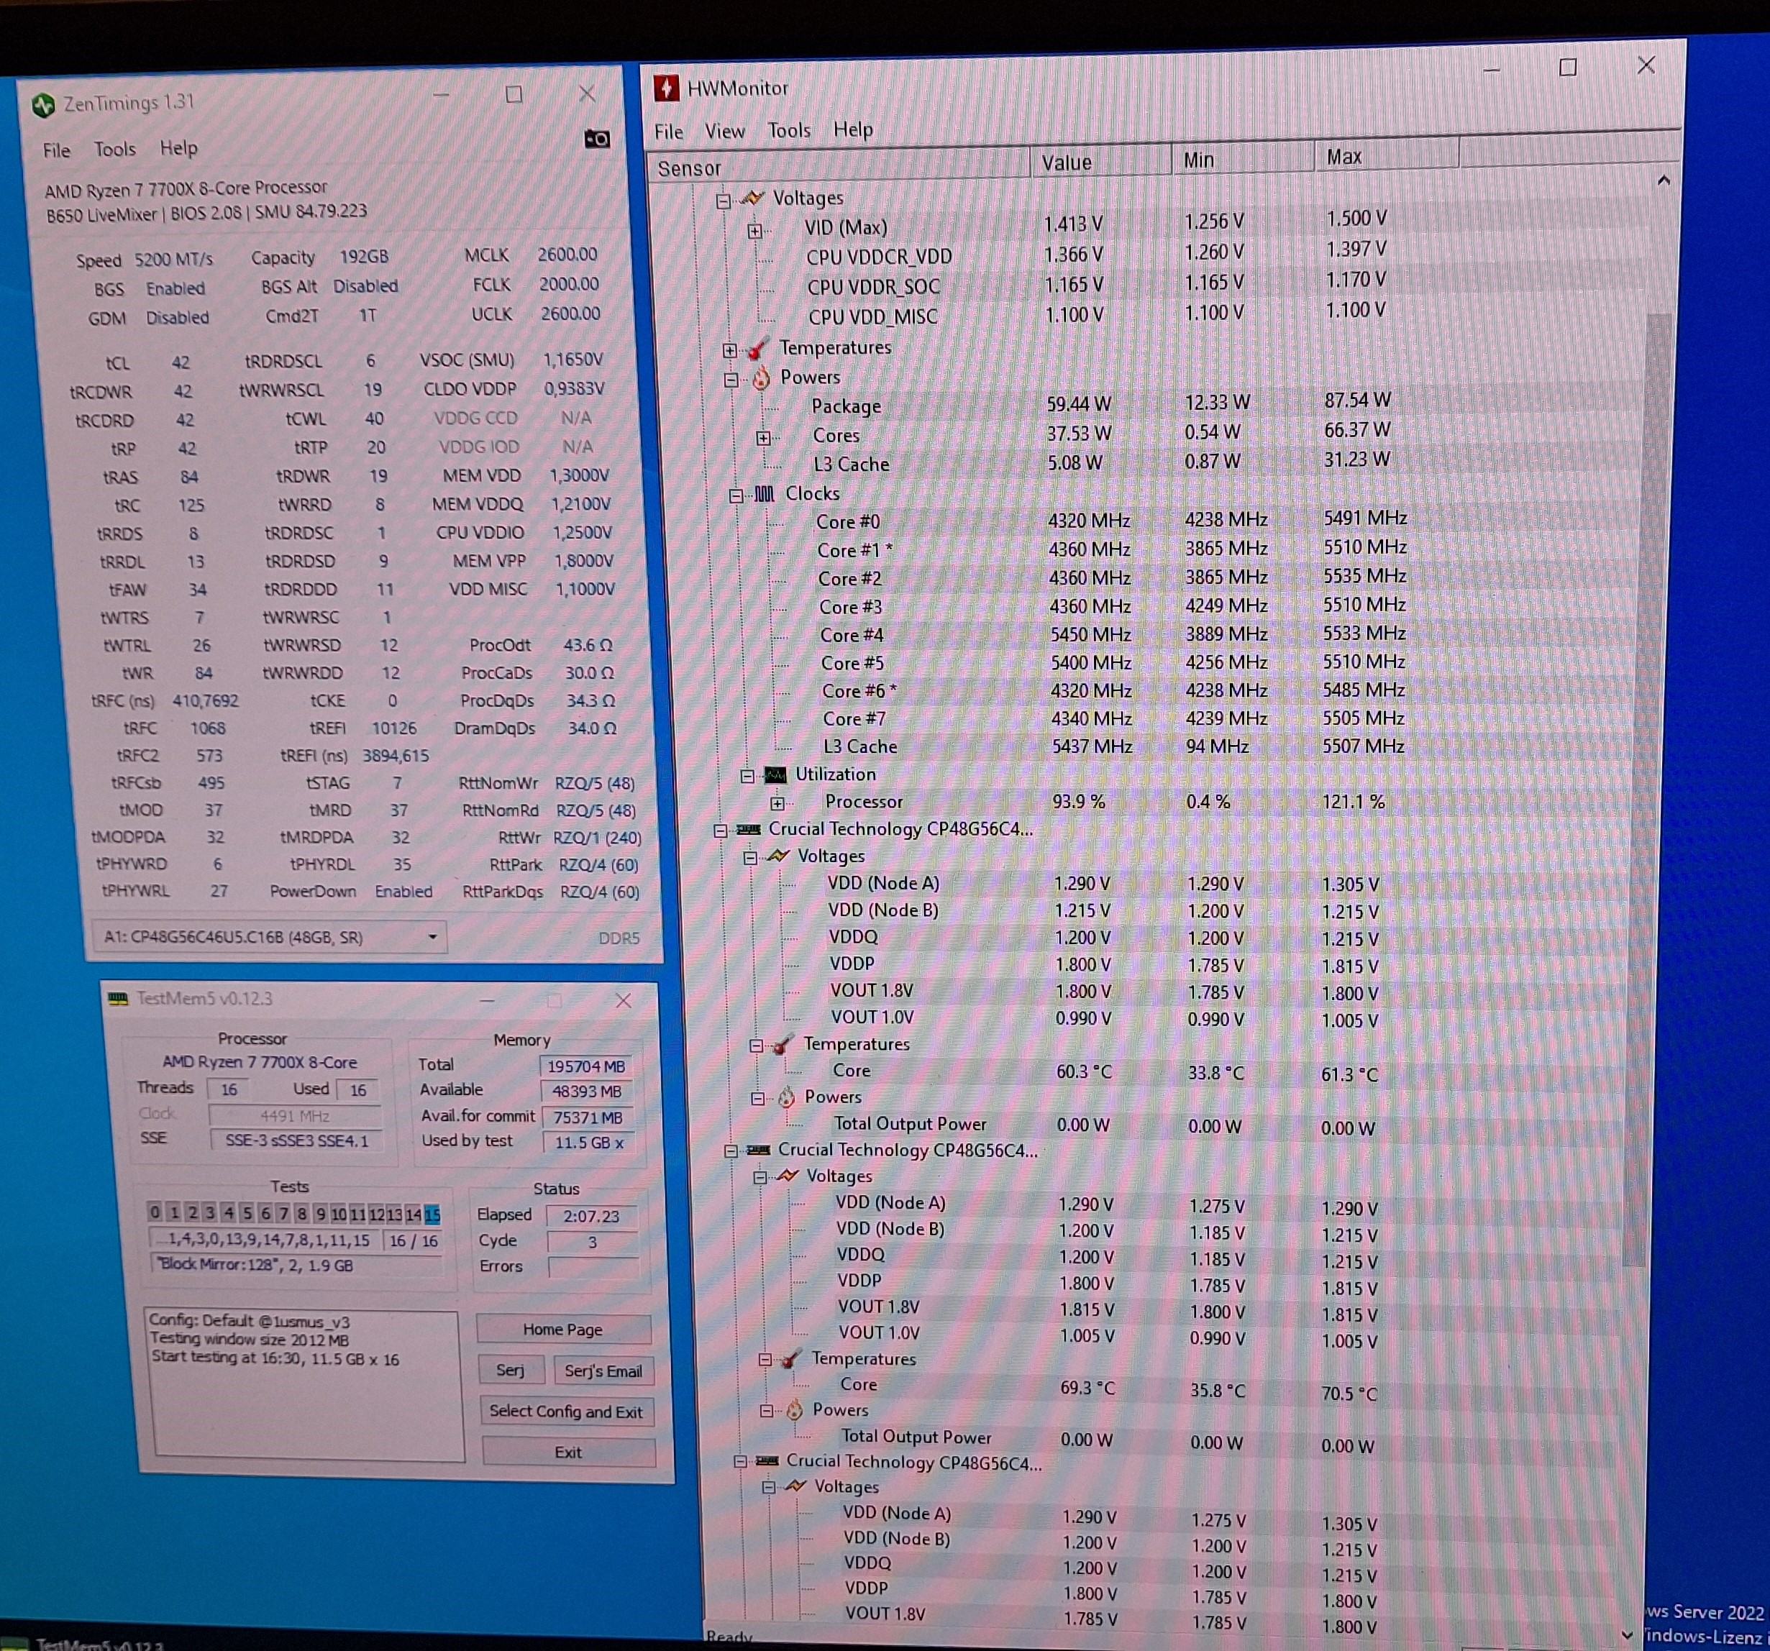
Task: Click the TestMem5 Exit button
Action: pos(568,1453)
